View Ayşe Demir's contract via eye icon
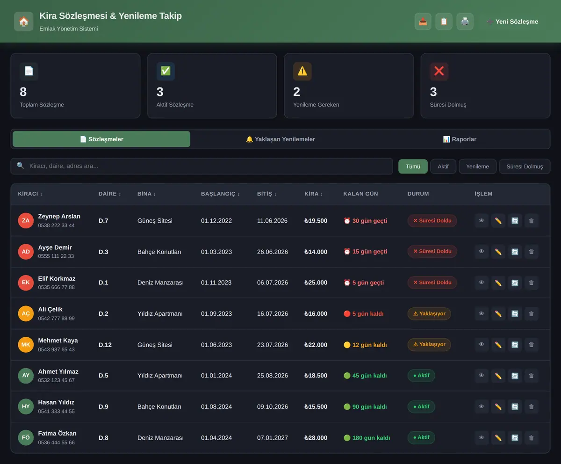561x464 pixels. coord(482,252)
